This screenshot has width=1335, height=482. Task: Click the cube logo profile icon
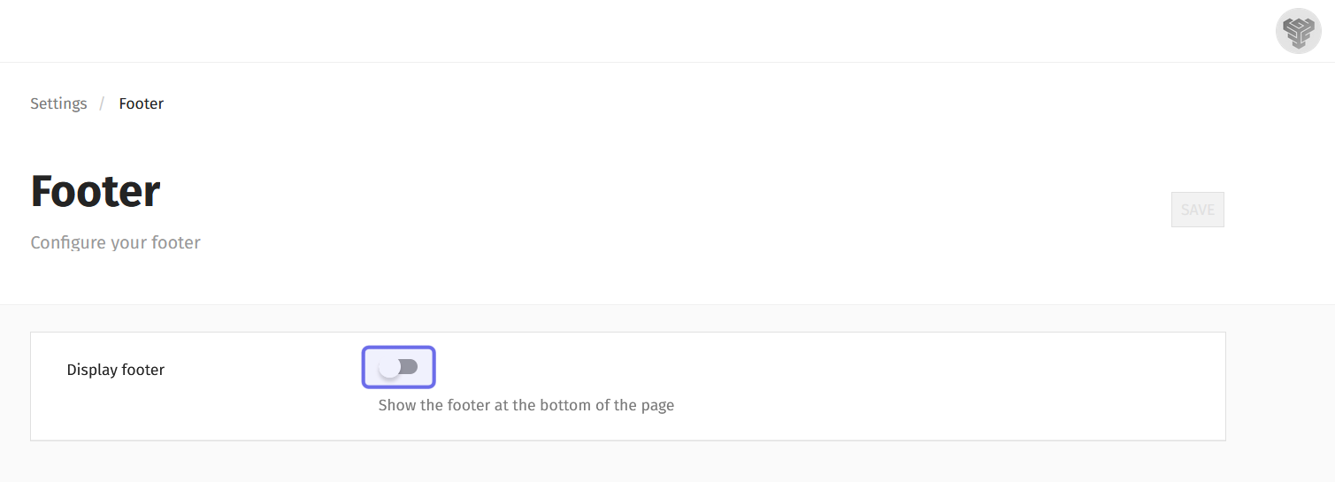(1298, 32)
